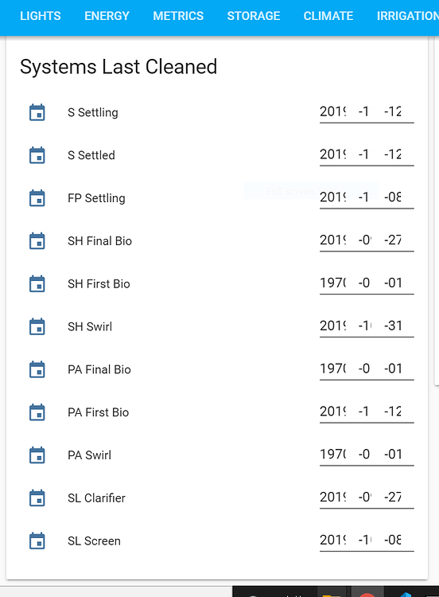Click the calendar icon next to S Settled
Screen dimensions: 439x597
pyautogui.click(x=37, y=155)
